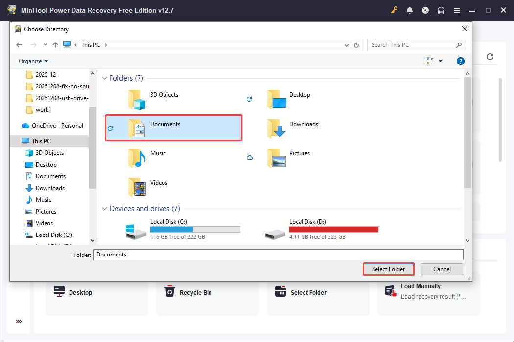
Task: Go up one directory level arrow
Action: click(x=55, y=45)
